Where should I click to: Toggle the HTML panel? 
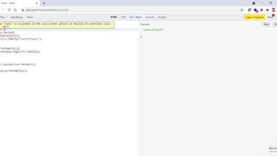coord(114,17)
